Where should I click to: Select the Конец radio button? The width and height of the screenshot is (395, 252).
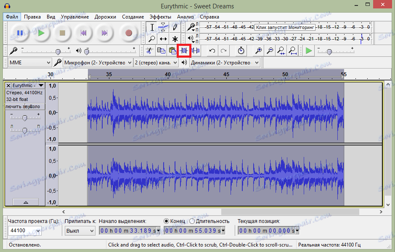[167, 221]
